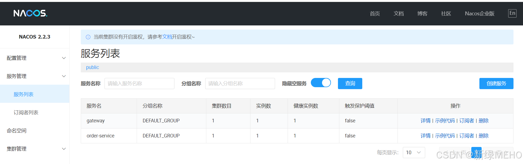The width and height of the screenshot is (523, 164).
Task: Open the 文档 link in the alert banner
Action: (167, 37)
